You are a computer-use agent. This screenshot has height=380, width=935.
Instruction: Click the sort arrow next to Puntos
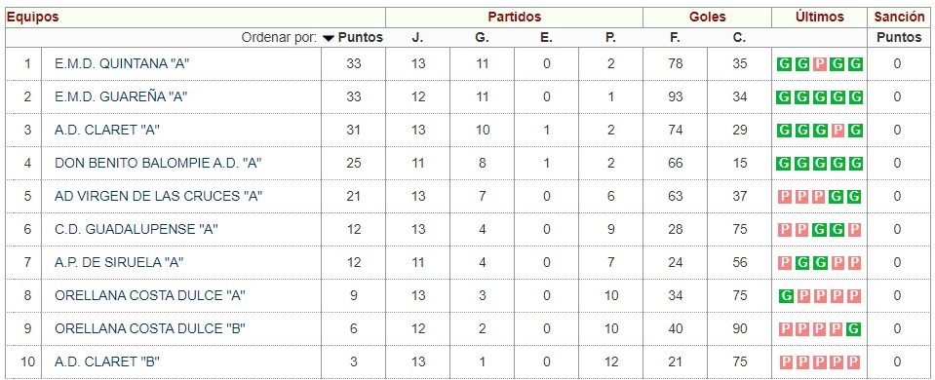(x=329, y=38)
